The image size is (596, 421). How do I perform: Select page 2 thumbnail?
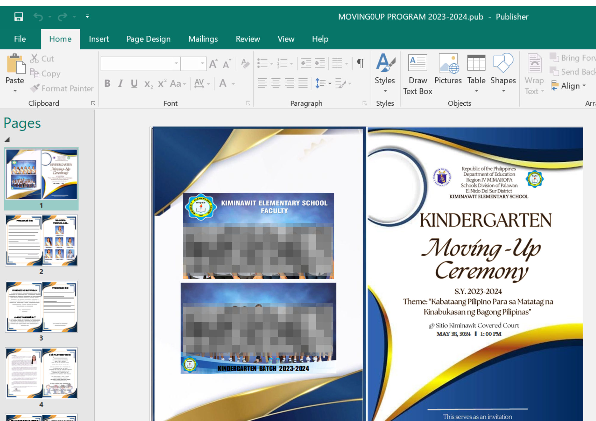coord(41,241)
